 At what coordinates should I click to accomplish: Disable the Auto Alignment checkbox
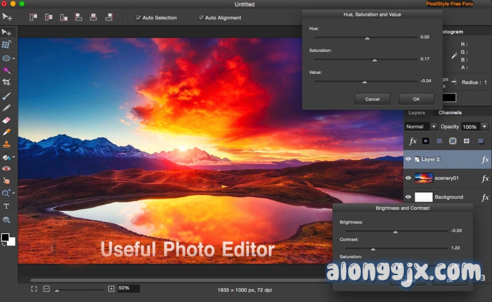(x=201, y=18)
